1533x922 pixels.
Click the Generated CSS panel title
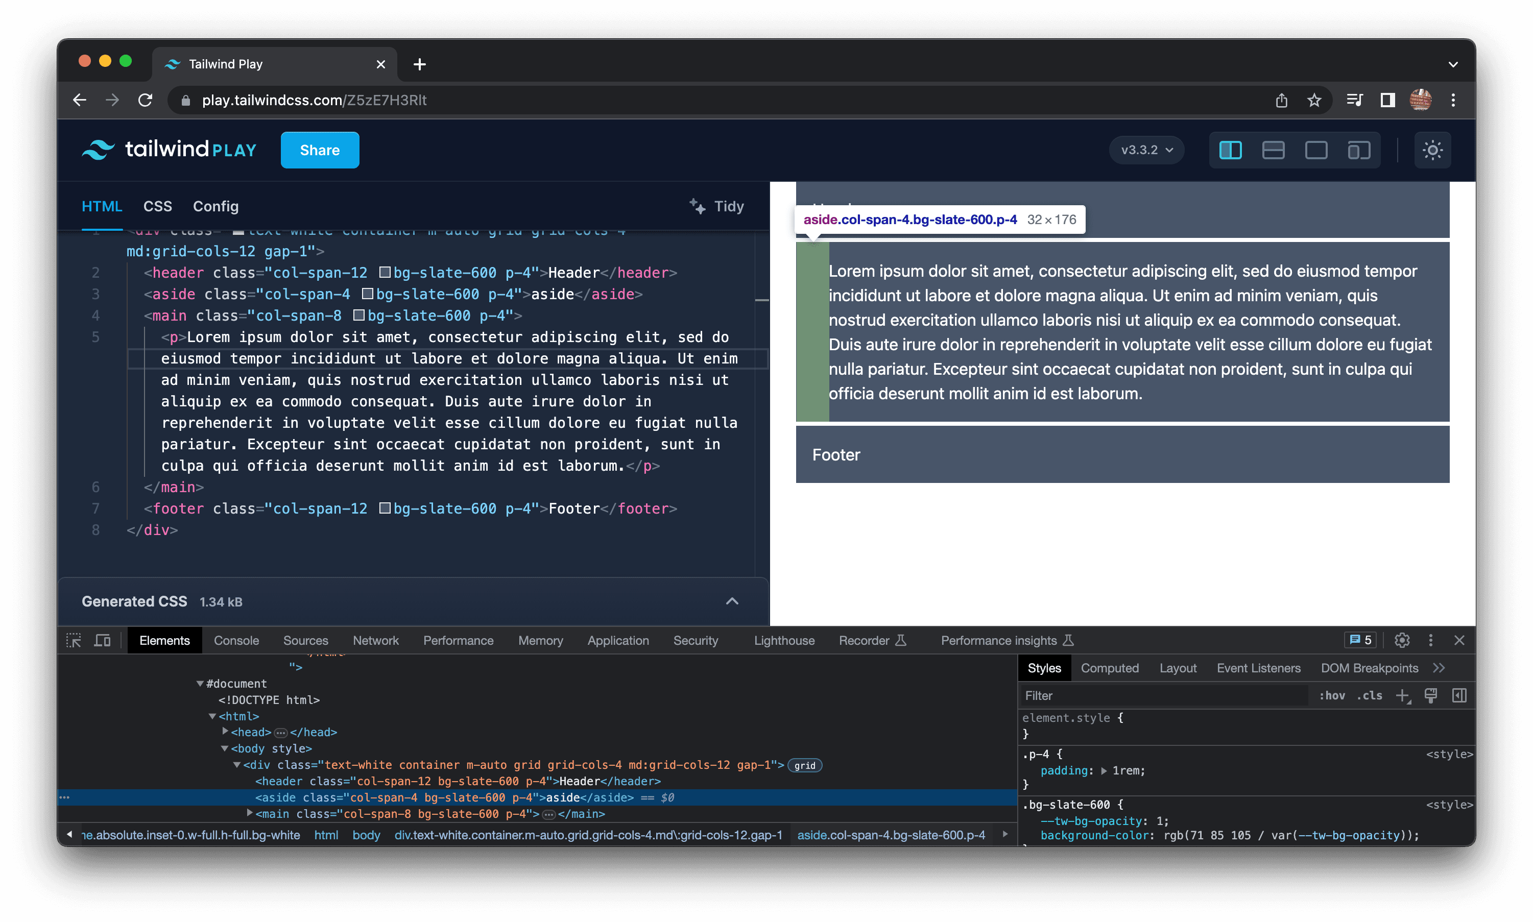pos(134,601)
